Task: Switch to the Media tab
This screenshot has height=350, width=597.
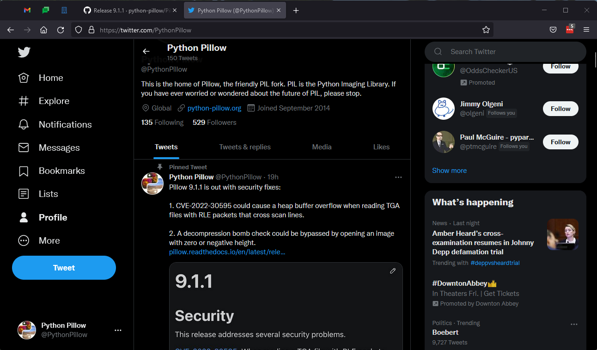Action: click(322, 147)
